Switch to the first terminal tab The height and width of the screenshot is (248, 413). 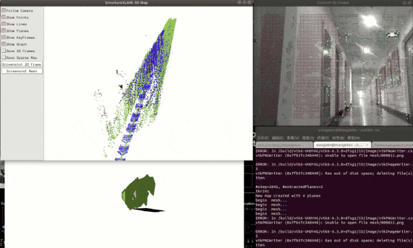tap(284, 145)
